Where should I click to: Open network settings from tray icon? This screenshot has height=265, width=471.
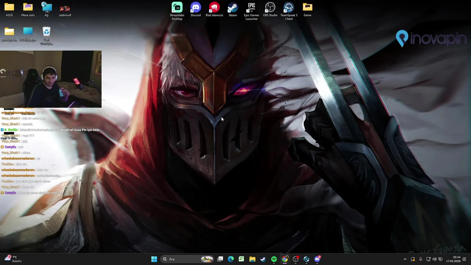[x=428, y=259]
